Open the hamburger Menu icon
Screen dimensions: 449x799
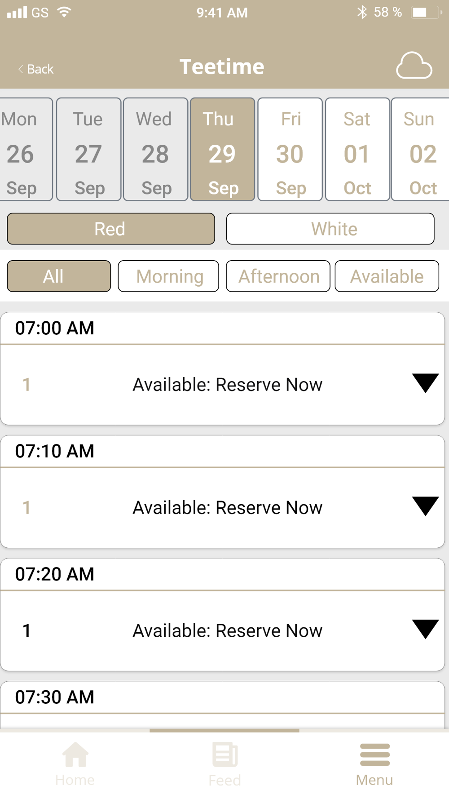pyautogui.click(x=374, y=755)
